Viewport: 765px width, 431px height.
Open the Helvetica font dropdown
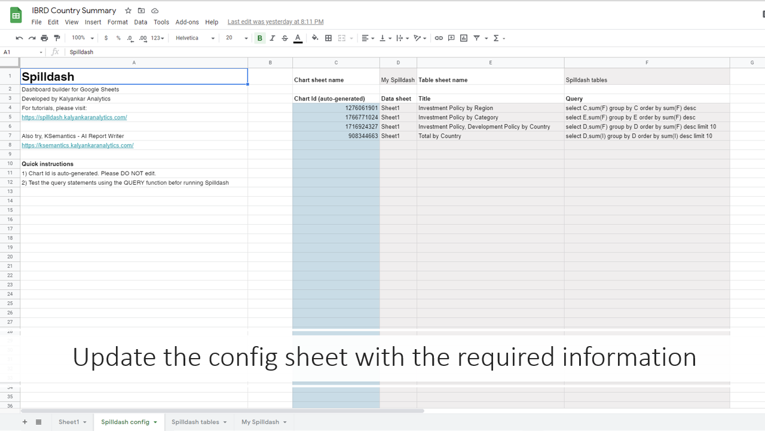point(195,38)
